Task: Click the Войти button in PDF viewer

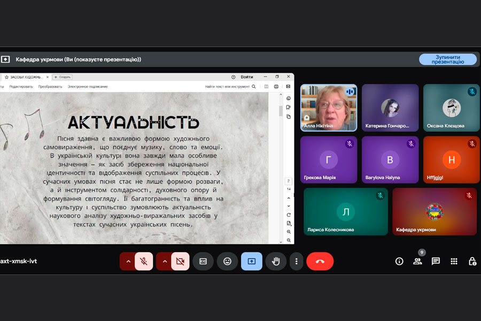Action: (x=247, y=77)
